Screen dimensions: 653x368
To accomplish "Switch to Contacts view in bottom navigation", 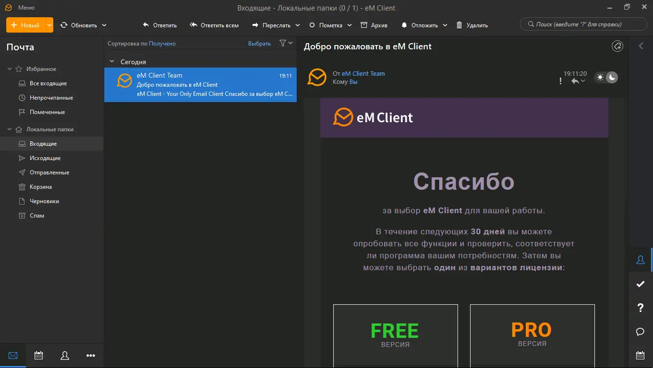I will pyautogui.click(x=65, y=356).
